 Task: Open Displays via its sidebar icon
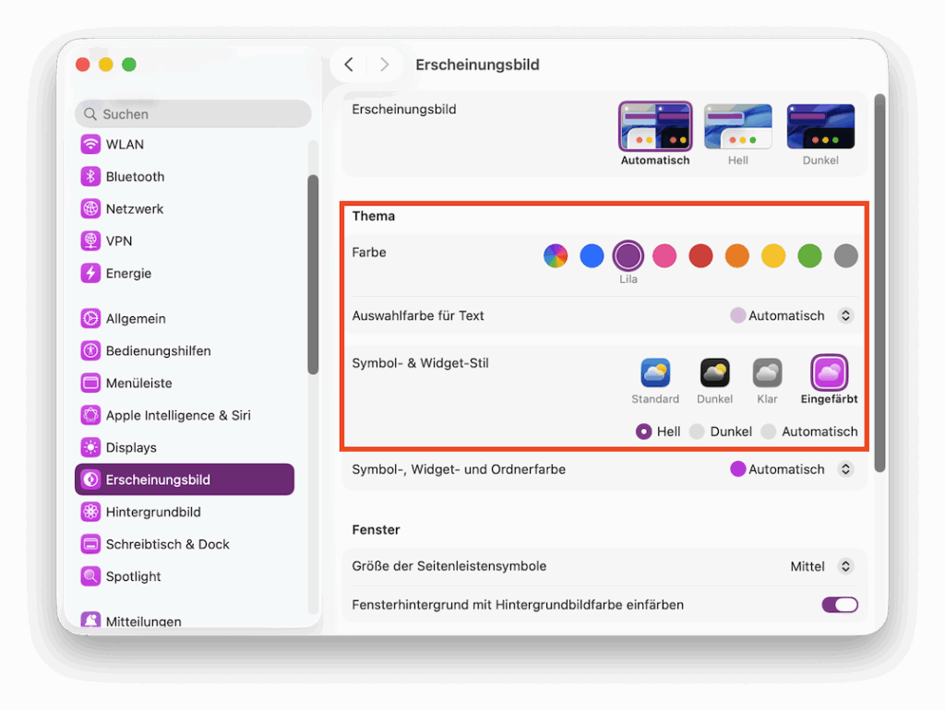pyautogui.click(x=90, y=447)
